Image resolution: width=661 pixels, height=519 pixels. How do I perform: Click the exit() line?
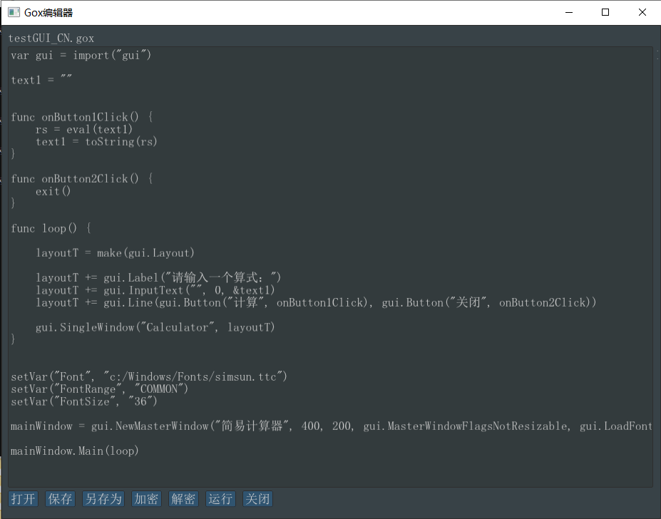tap(53, 191)
